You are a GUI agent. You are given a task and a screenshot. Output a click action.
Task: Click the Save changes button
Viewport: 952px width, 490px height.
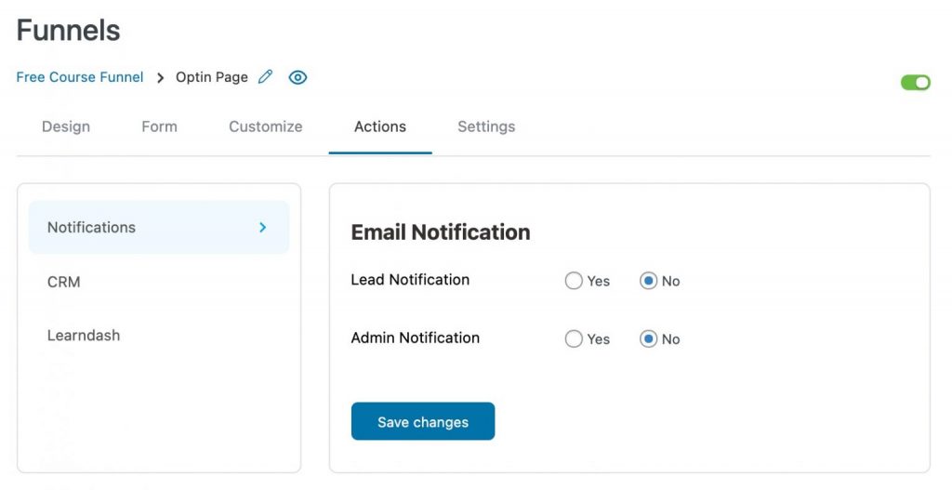point(423,421)
